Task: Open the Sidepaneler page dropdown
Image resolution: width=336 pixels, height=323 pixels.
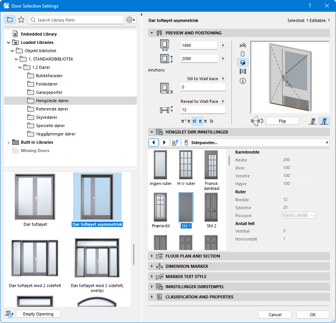Action: [x=255, y=143]
